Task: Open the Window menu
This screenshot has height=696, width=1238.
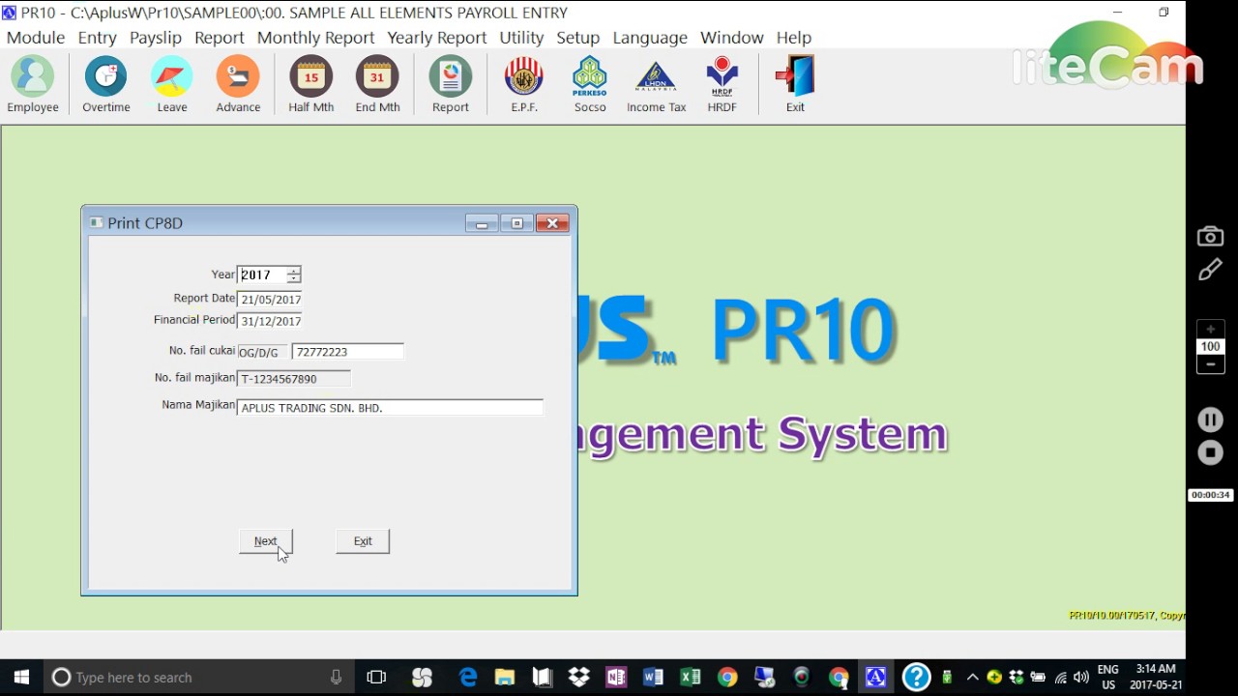Action: coord(732,38)
